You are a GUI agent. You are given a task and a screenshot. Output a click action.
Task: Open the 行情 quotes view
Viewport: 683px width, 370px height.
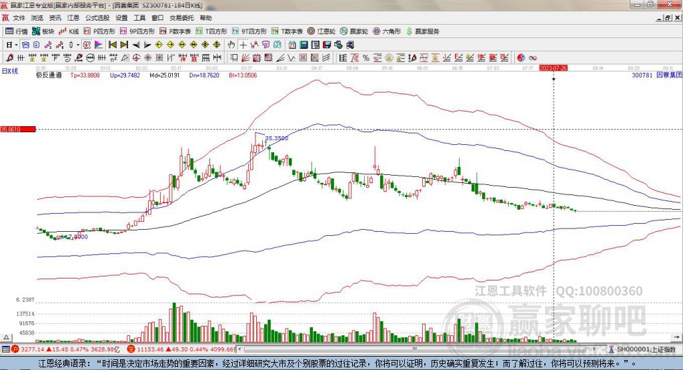17,31
